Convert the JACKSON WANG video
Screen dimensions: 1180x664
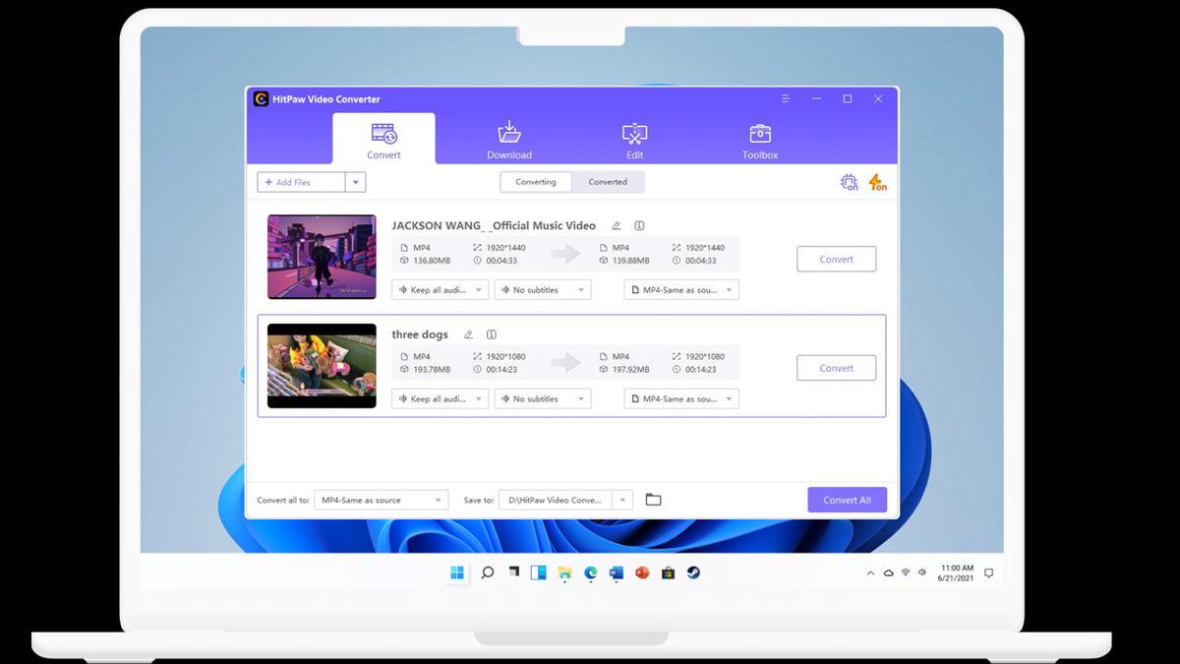pyautogui.click(x=836, y=259)
